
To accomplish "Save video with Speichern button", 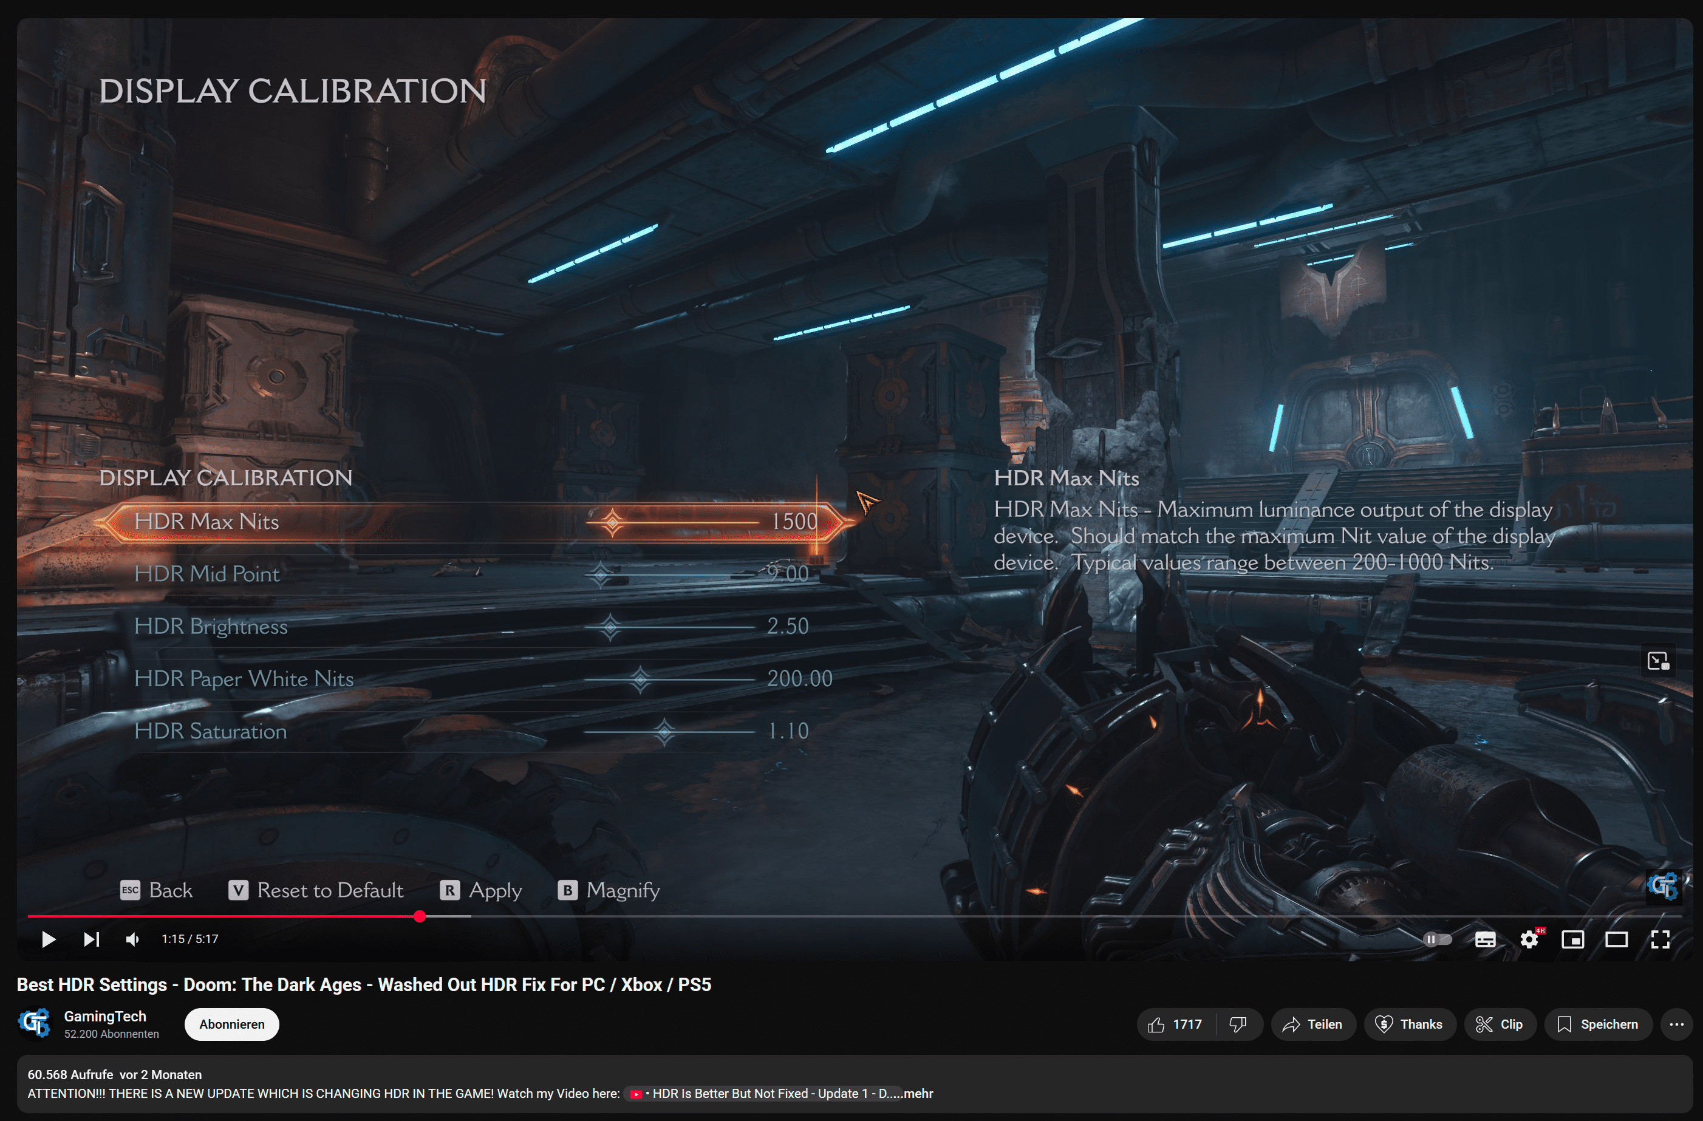I will (1599, 1024).
